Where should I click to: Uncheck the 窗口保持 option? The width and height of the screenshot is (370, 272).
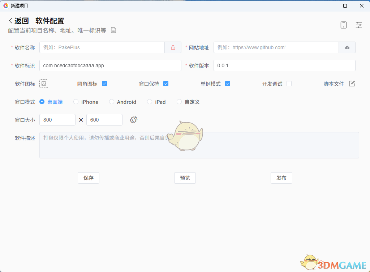click(166, 84)
